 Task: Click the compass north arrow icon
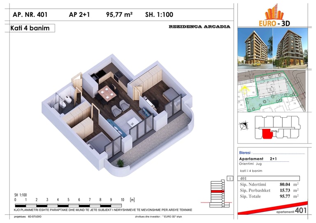244,126
